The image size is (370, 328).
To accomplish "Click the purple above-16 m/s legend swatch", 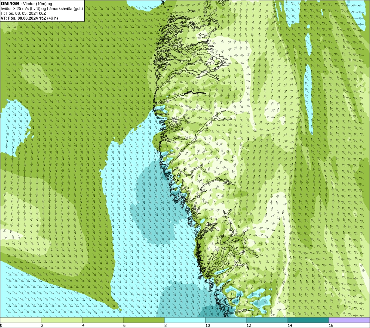I will (349, 320).
